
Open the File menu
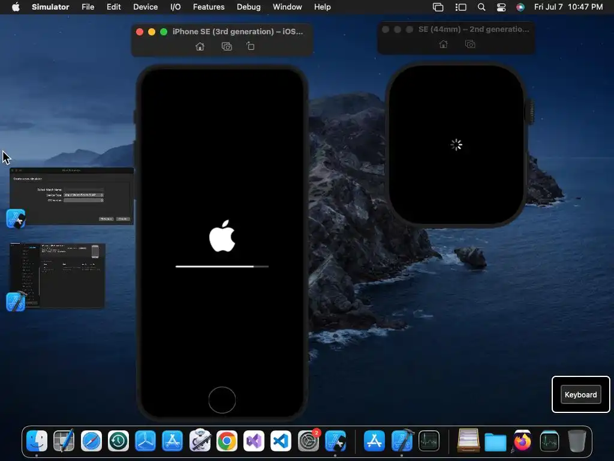[x=88, y=7]
